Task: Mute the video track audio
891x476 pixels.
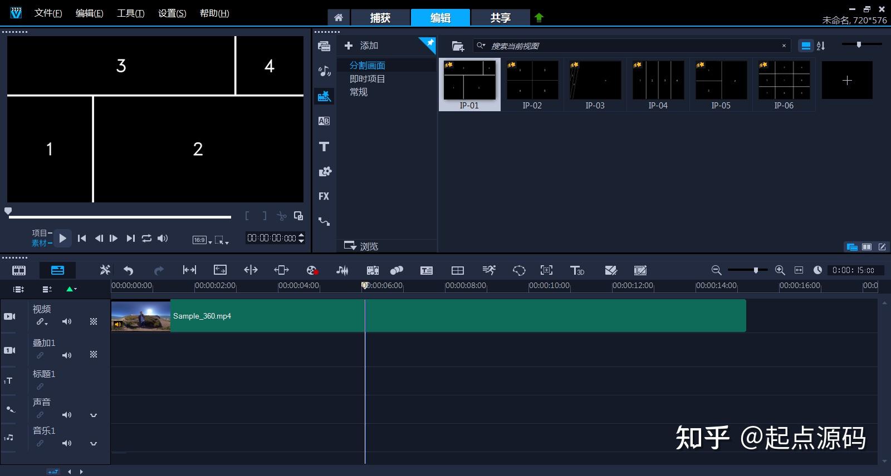Action: [x=67, y=321]
